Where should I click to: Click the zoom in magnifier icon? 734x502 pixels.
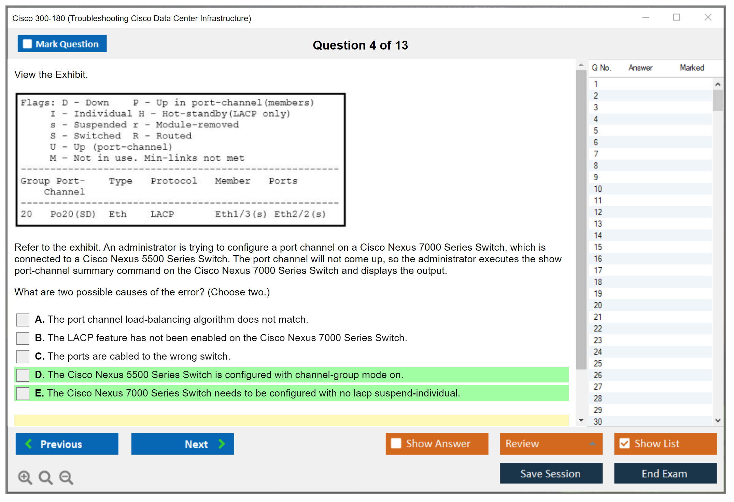coord(25,477)
